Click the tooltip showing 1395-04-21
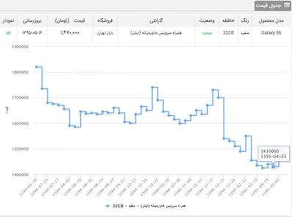This screenshot has width=292, height=217. 273,154
